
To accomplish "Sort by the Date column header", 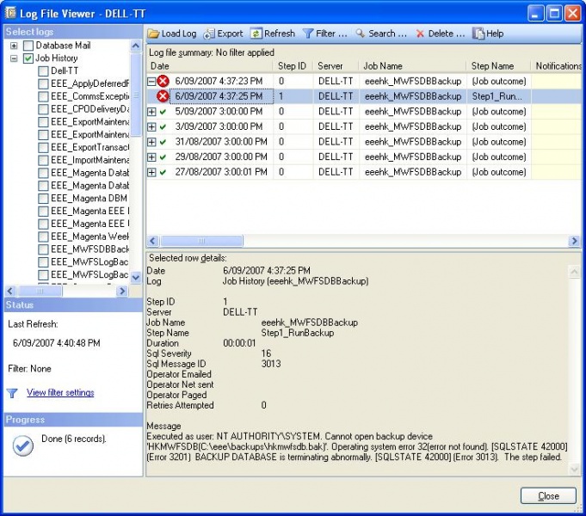I will point(210,66).
